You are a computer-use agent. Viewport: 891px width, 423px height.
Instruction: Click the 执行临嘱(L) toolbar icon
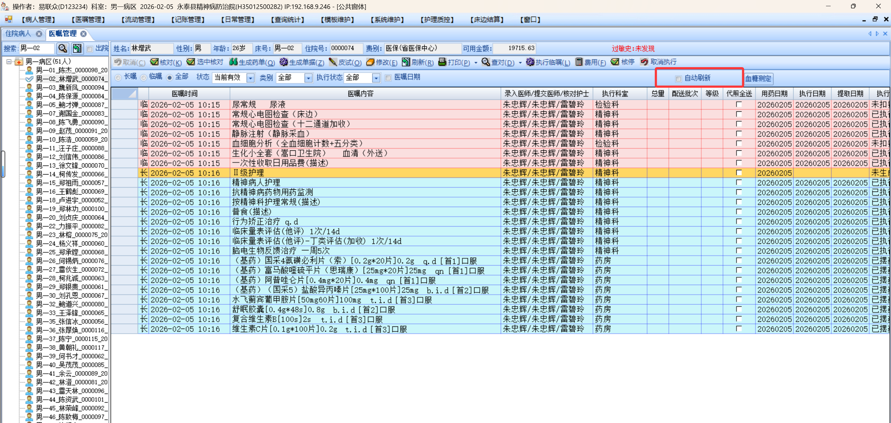click(x=530, y=62)
